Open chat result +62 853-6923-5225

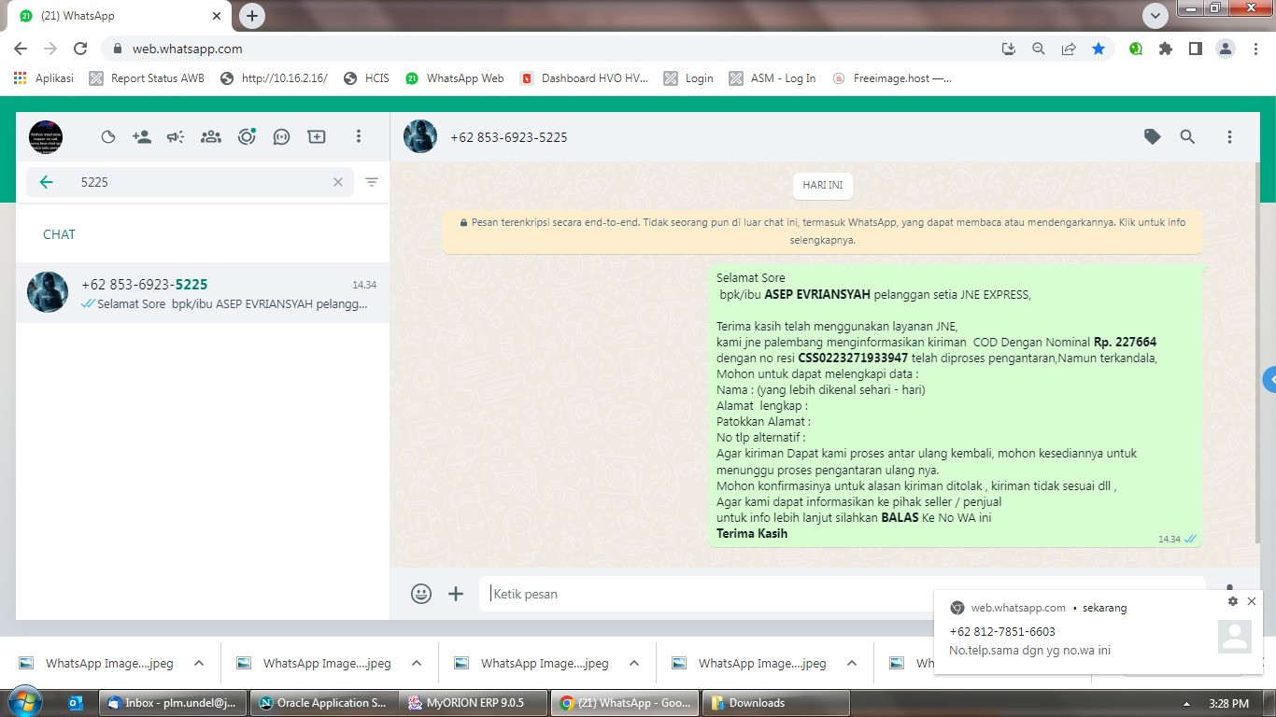coord(203,293)
